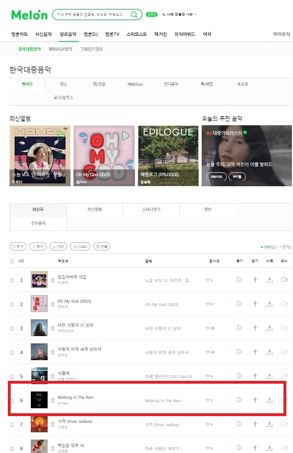Open music video icon for track 1
This screenshot has height=453, width=293.
point(284,280)
